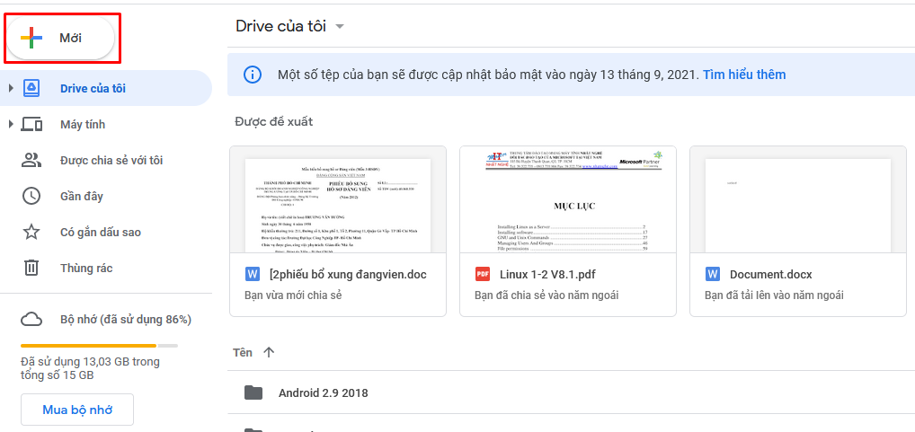Click the Tên column header

[243, 353]
